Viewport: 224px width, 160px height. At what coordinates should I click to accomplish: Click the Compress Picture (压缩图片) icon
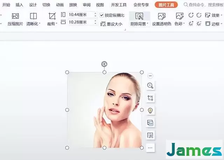pos(15,16)
